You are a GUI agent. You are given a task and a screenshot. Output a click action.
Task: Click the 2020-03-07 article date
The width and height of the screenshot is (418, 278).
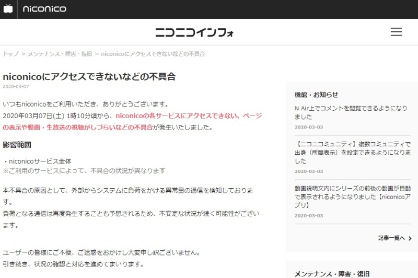16,87
